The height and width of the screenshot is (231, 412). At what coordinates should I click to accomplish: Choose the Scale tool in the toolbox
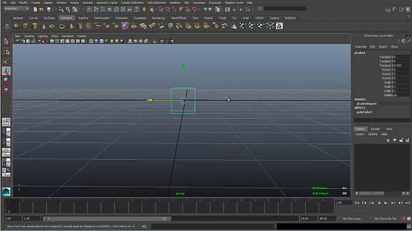[x=6, y=90]
